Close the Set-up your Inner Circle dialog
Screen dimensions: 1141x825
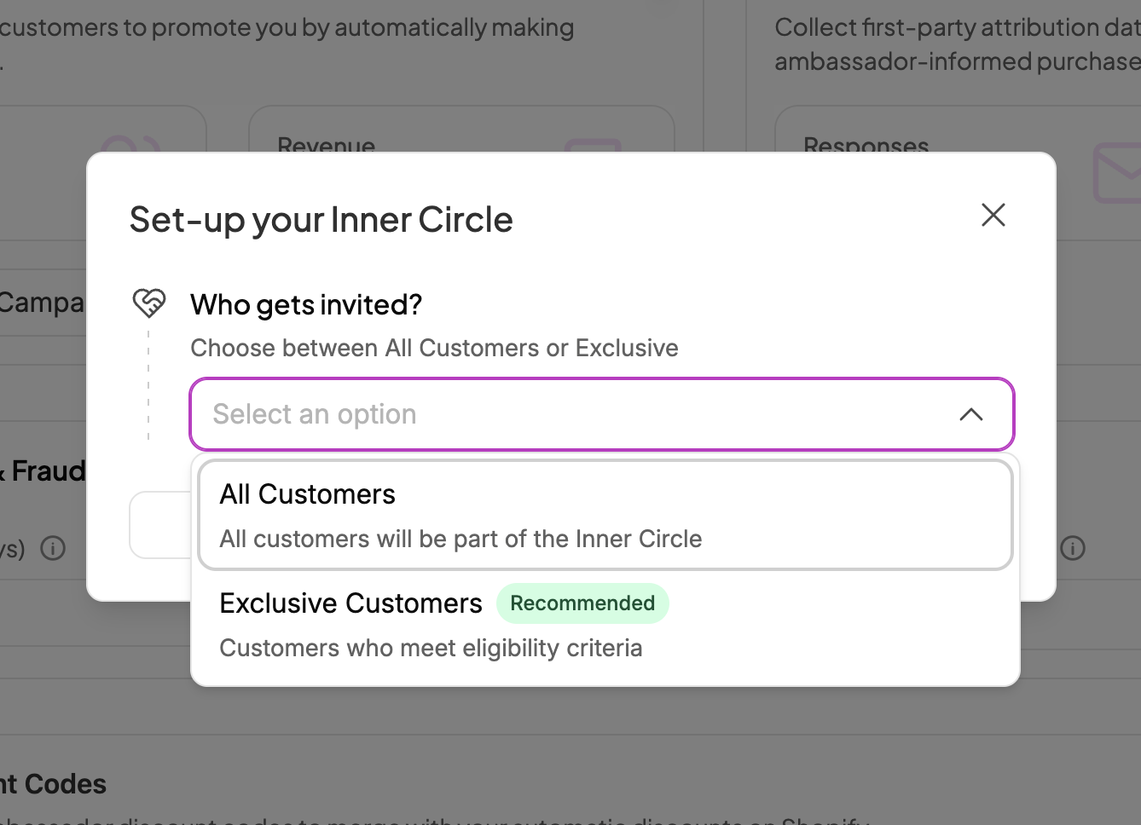tap(993, 215)
